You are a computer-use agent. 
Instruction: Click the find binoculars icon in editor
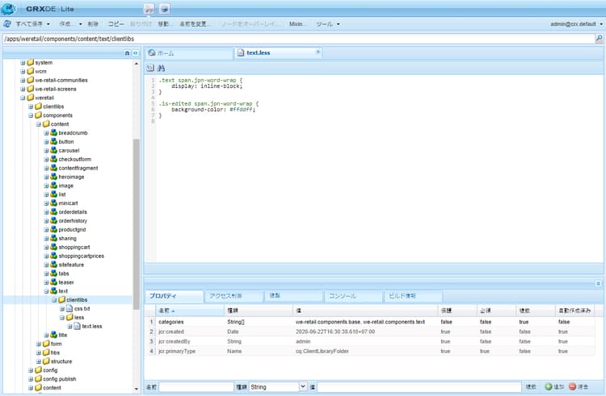point(160,69)
